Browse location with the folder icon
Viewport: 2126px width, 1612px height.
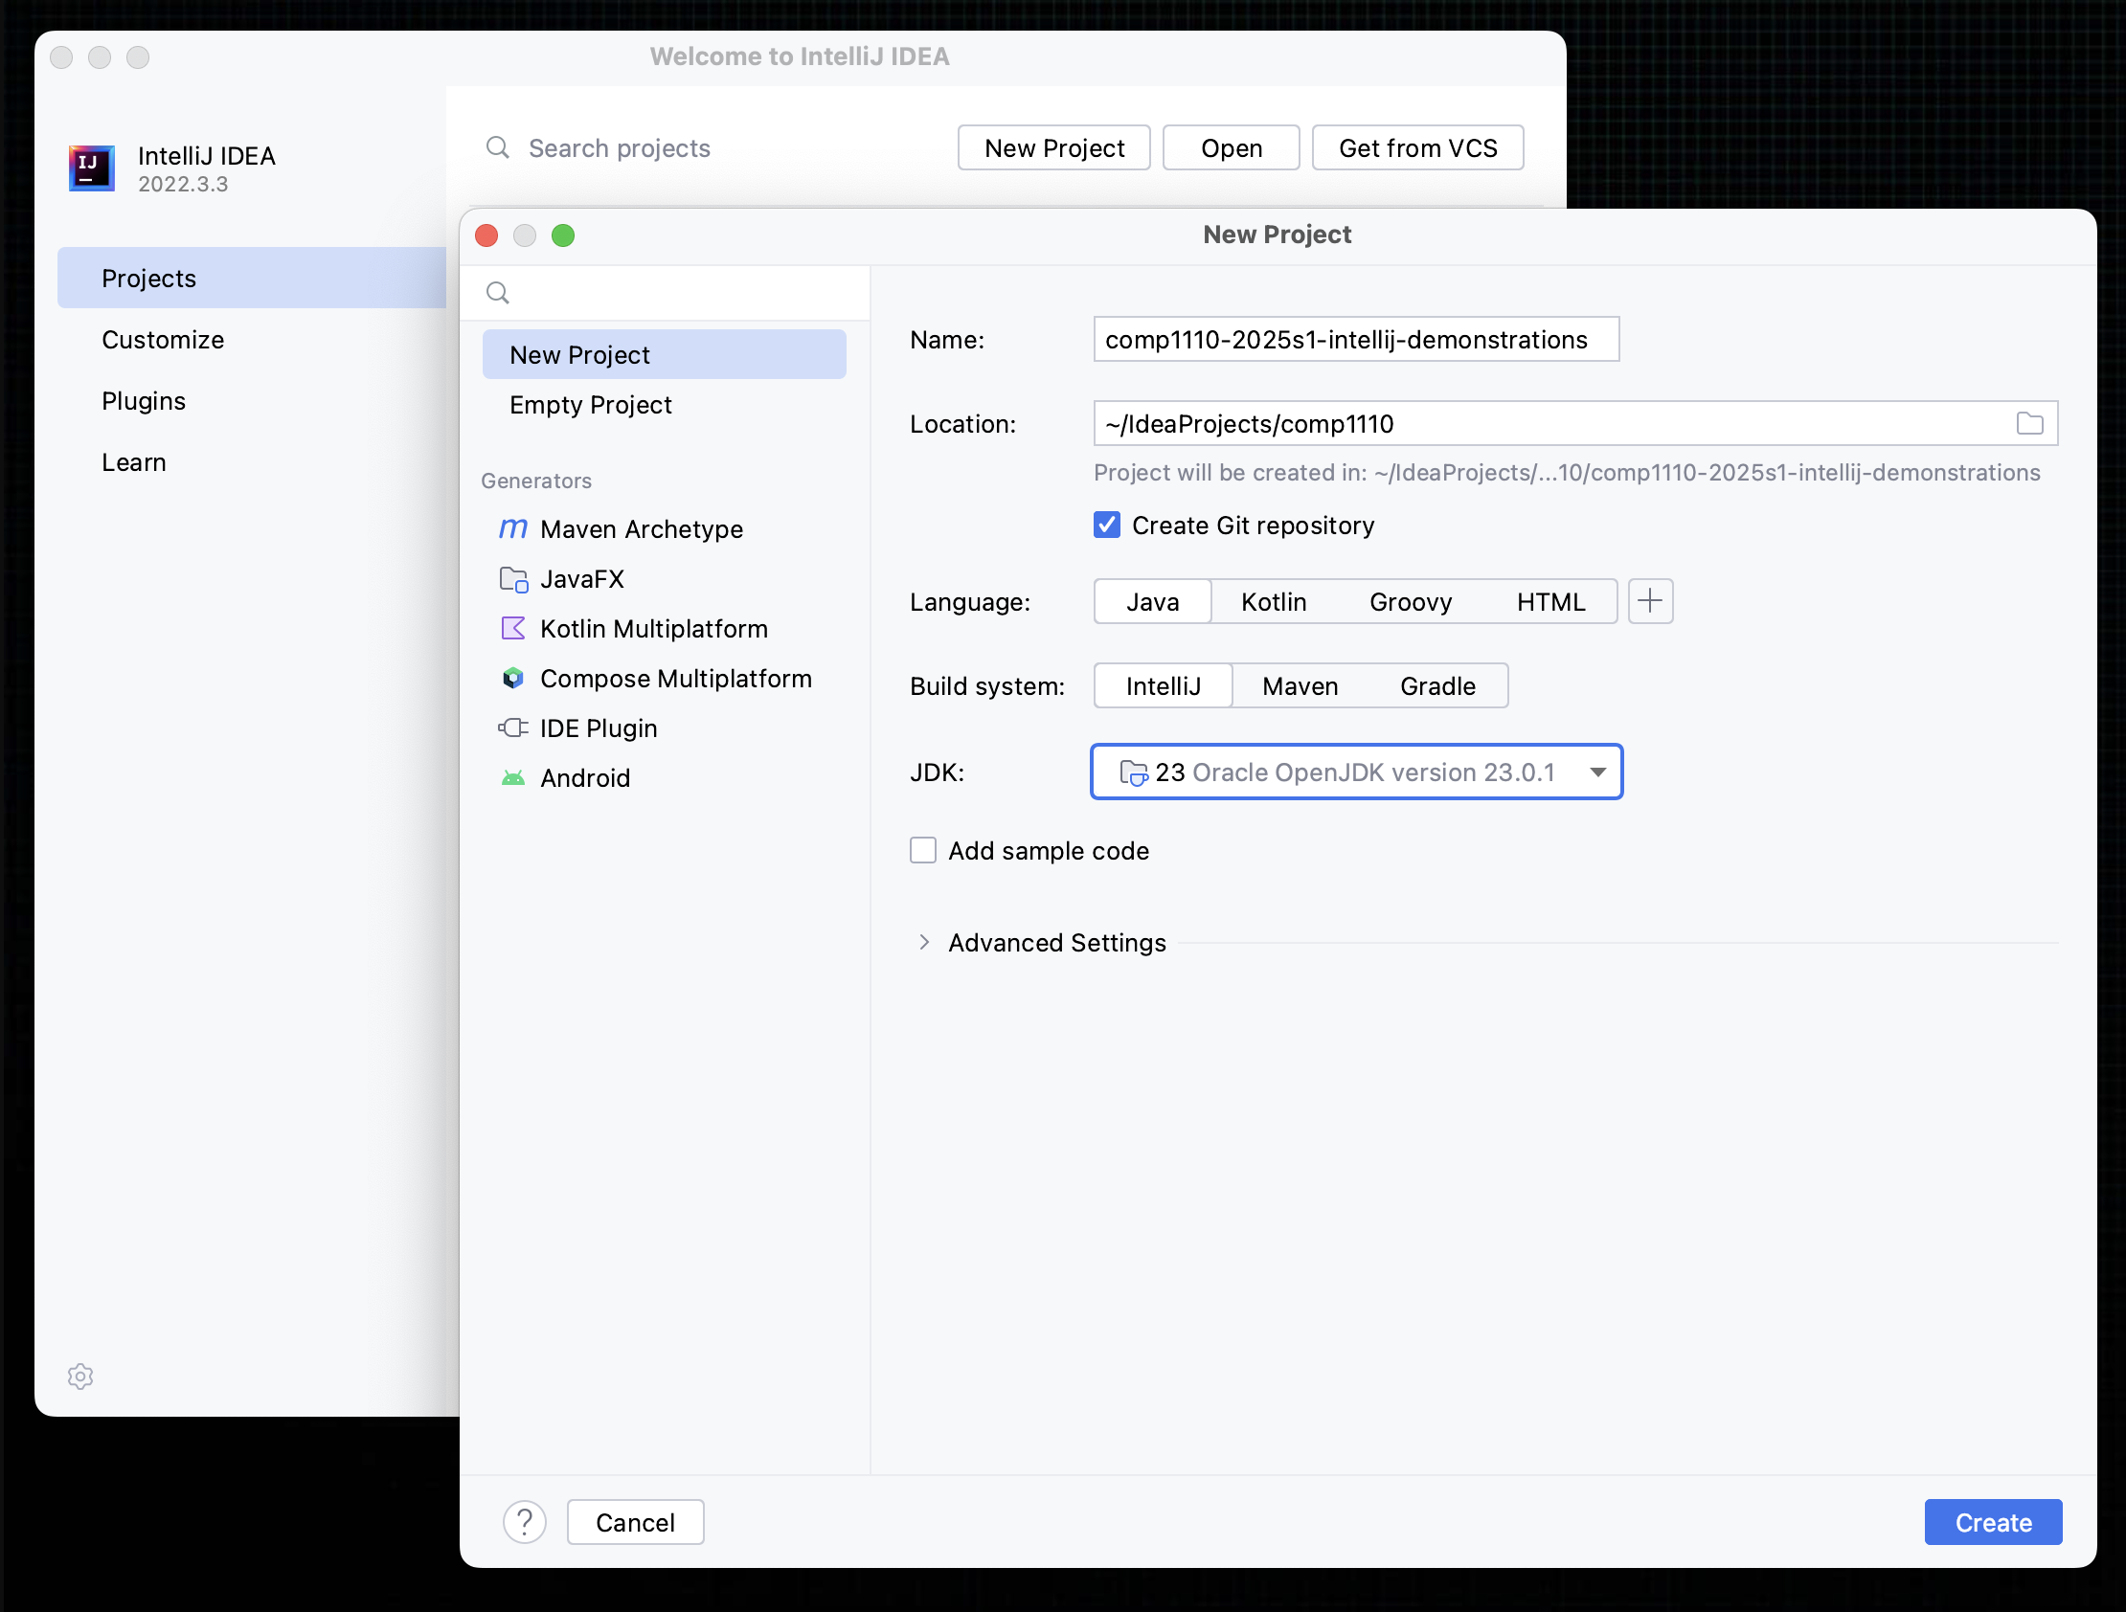[2029, 424]
